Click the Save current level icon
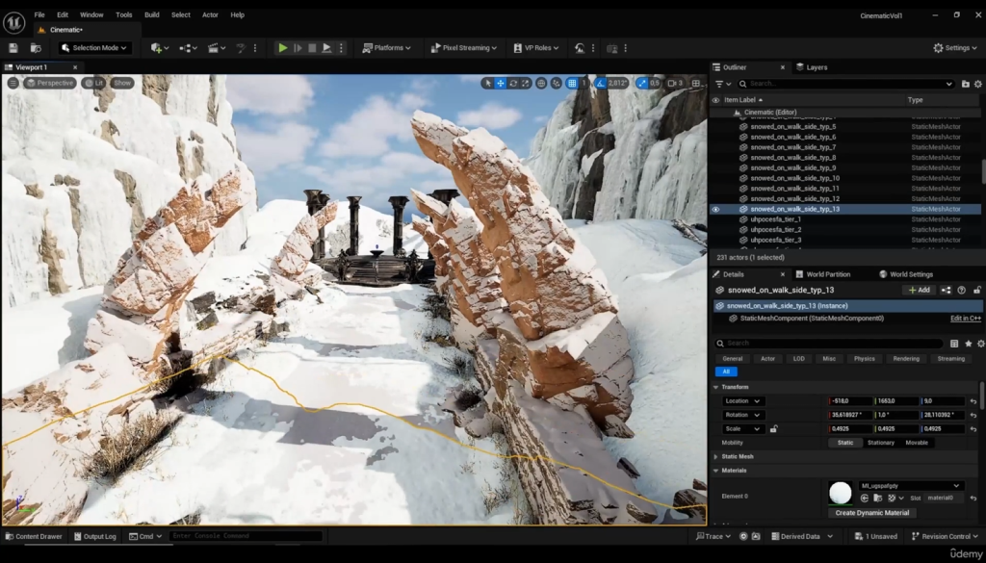Image resolution: width=986 pixels, height=563 pixels. 13,47
